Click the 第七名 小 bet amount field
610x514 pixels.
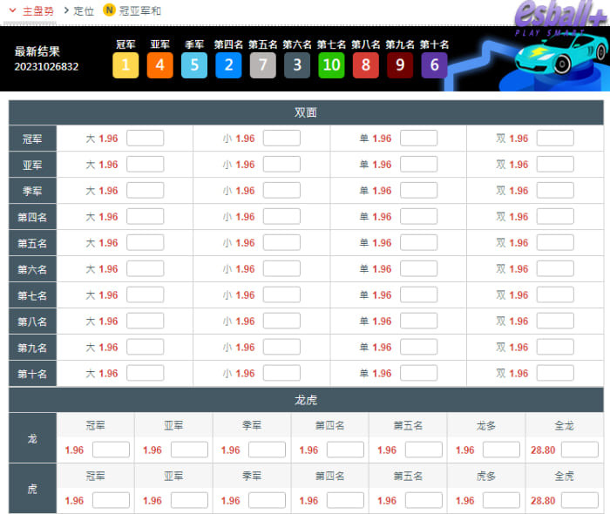[281, 294]
